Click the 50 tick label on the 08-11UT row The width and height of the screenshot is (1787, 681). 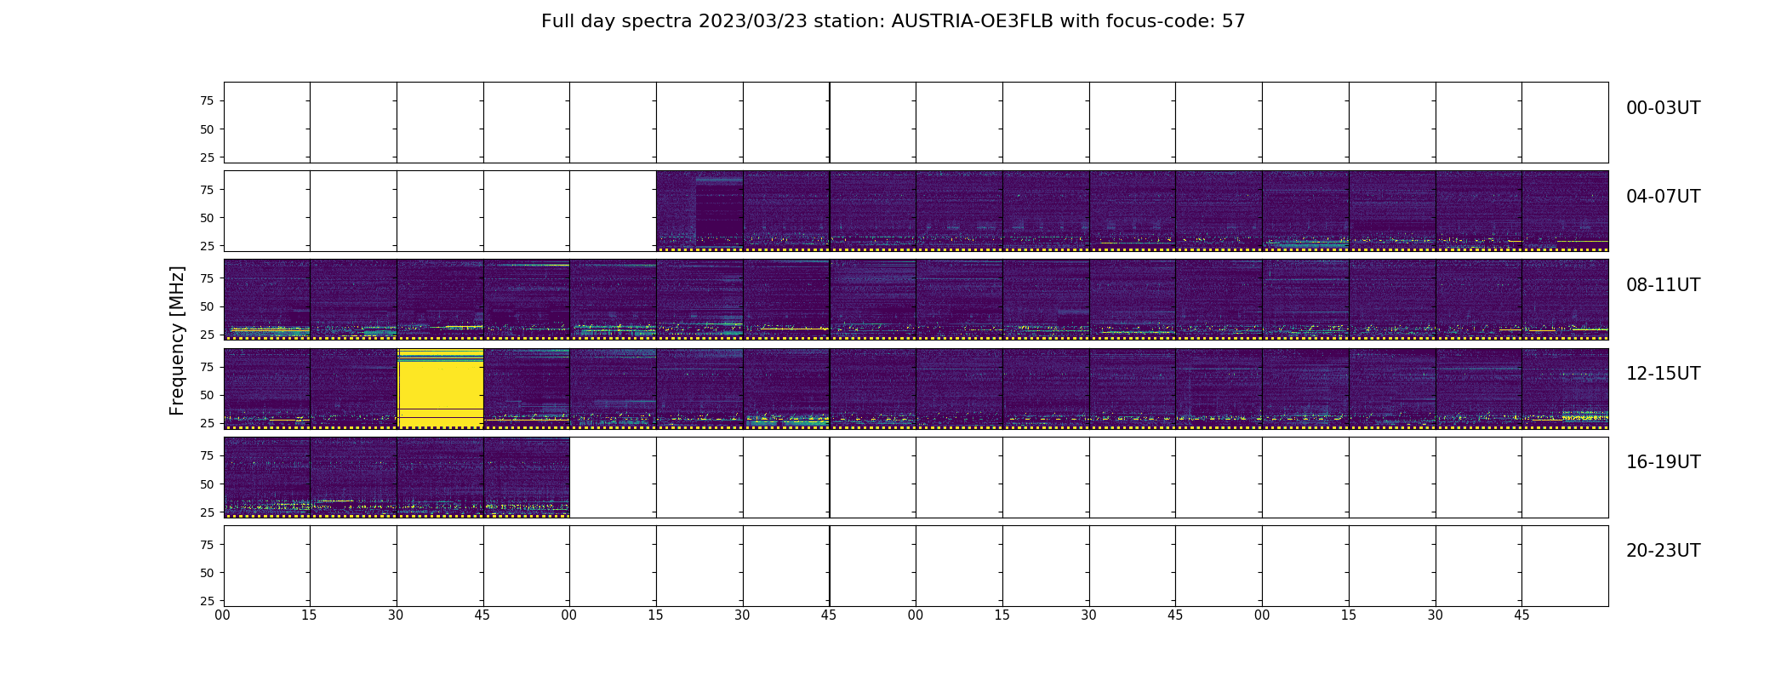pyautogui.click(x=207, y=306)
